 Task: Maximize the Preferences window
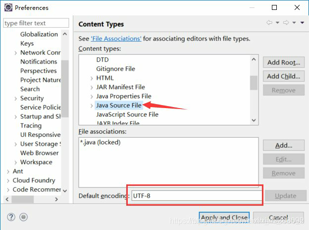(274, 7)
